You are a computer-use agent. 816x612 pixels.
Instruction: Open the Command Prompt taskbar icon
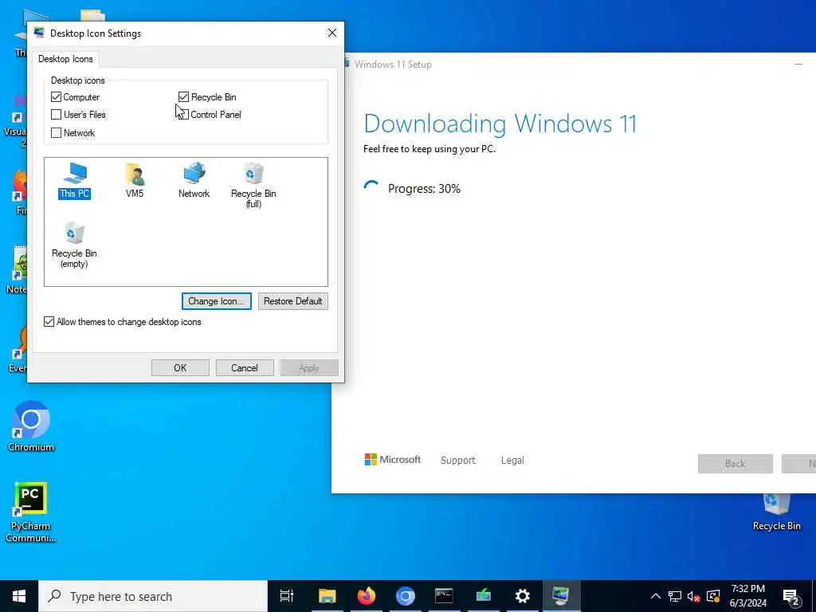coord(444,596)
